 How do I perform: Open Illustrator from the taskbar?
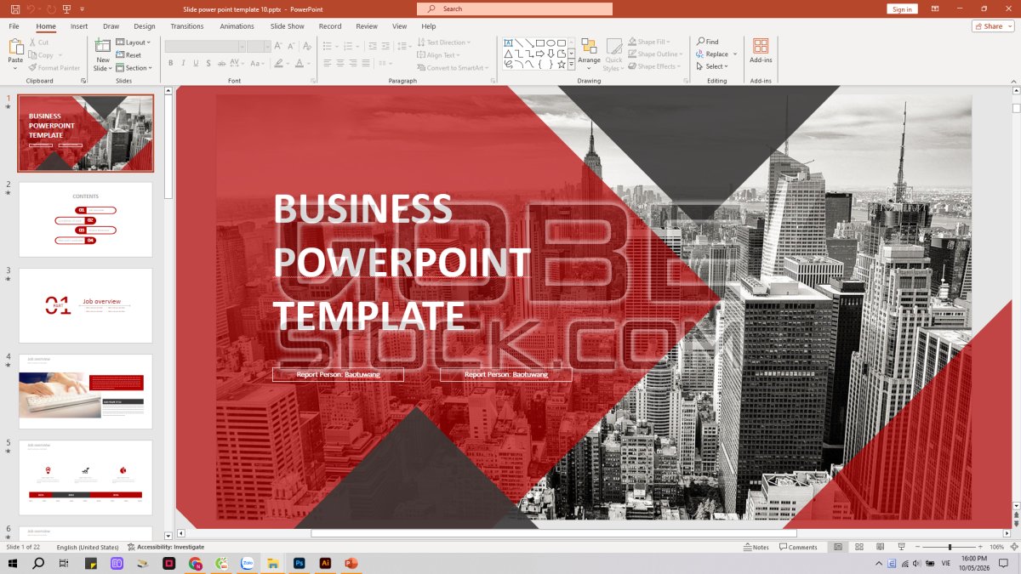pyautogui.click(x=325, y=563)
